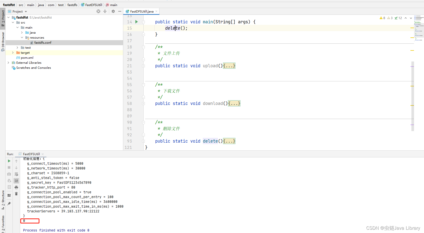The image size is (424, 233).
Task: Click the Dump Threads camera icon
Action: pyautogui.click(x=9, y=174)
